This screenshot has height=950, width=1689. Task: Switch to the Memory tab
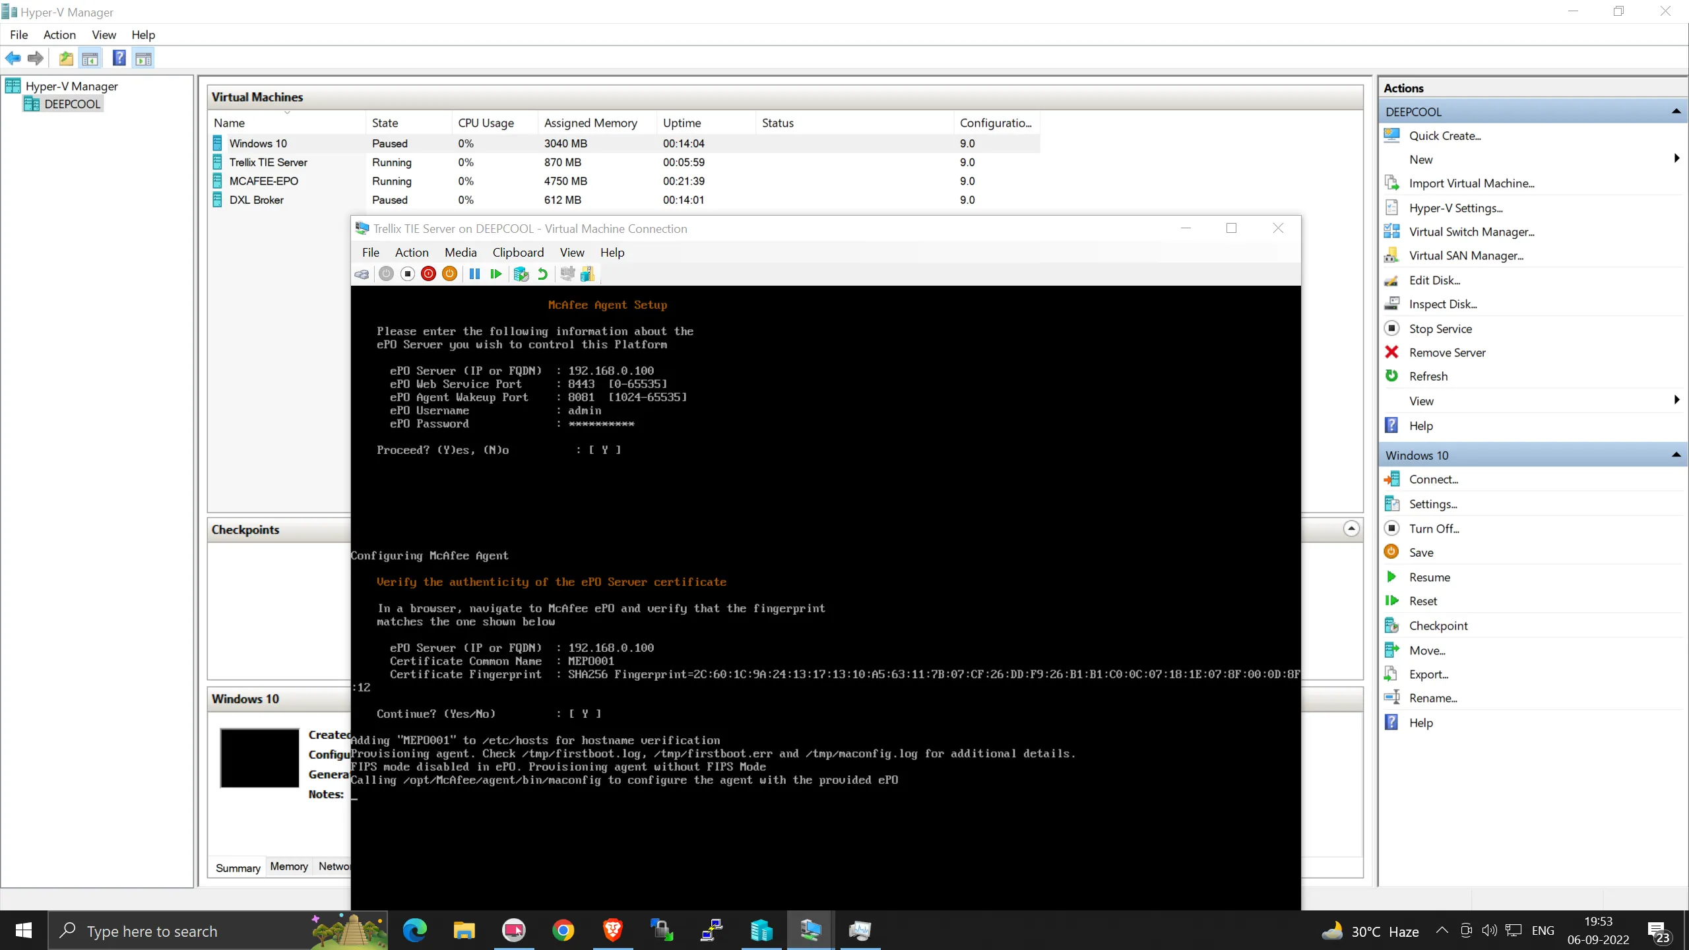tap(289, 866)
